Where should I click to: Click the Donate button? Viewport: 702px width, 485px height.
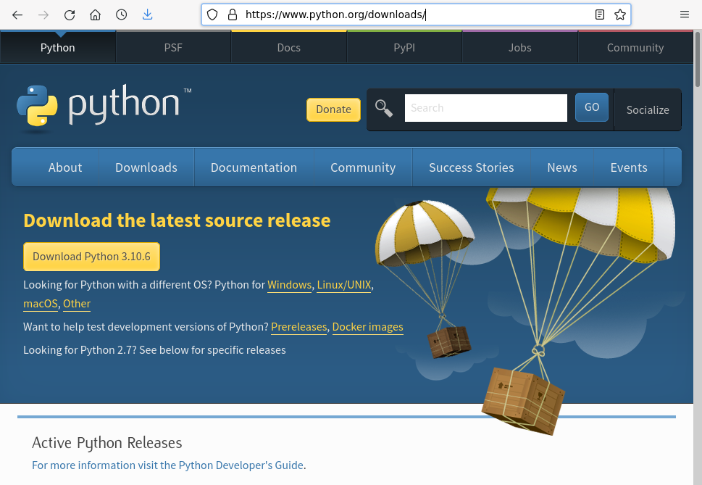(x=333, y=109)
